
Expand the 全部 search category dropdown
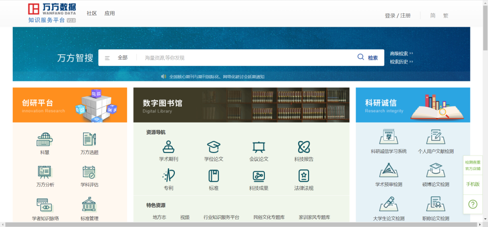(117, 58)
